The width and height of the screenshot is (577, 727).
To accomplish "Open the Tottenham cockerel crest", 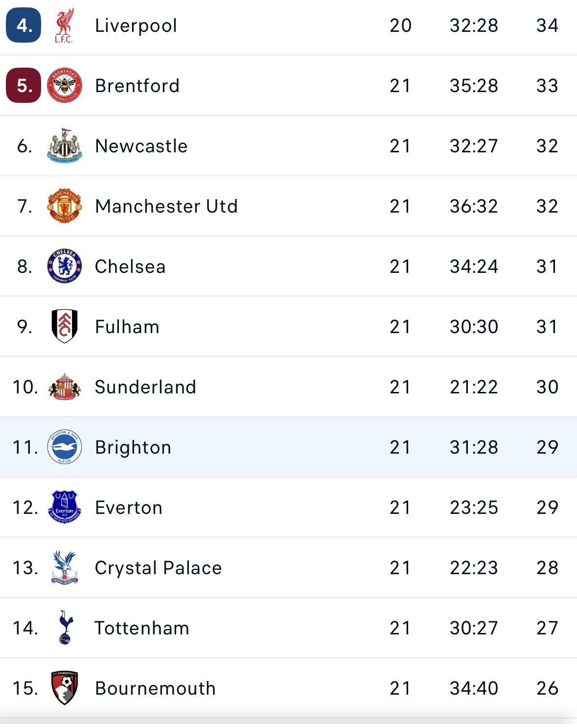I will point(65,628).
